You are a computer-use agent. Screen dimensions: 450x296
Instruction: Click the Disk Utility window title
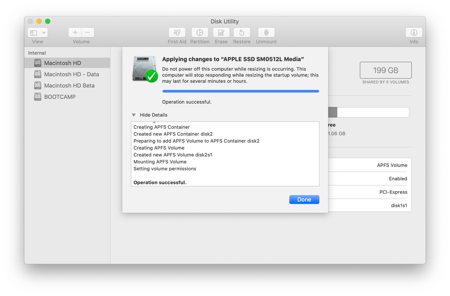[225, 21]
